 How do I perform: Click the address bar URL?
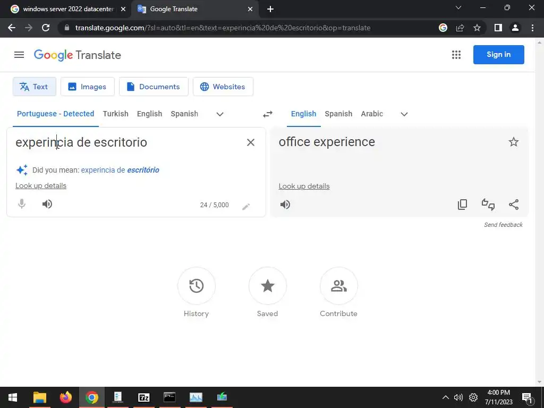[223, 28]
